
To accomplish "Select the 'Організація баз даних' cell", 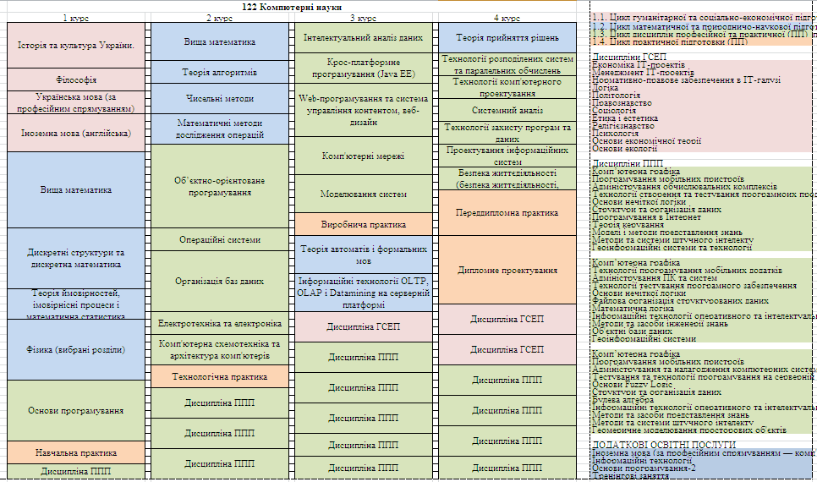I will [219, 282].
